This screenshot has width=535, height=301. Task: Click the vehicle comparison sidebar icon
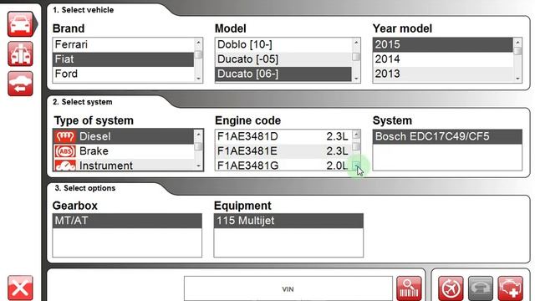(20, 54)
